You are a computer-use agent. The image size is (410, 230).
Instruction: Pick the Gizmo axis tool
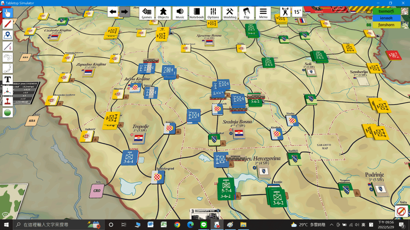point(8,90)
